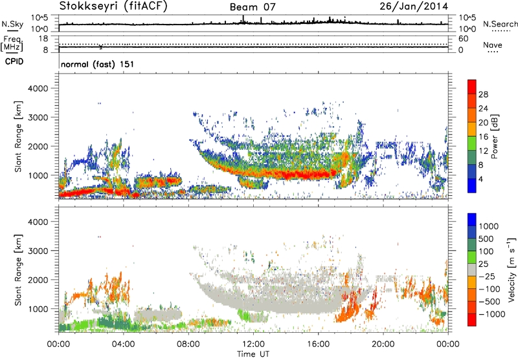Click the 'Slant Range [km]' label of velocity panel
This screenshot has height=358, width=518.
pyautogui.click(x=18, y=270)
